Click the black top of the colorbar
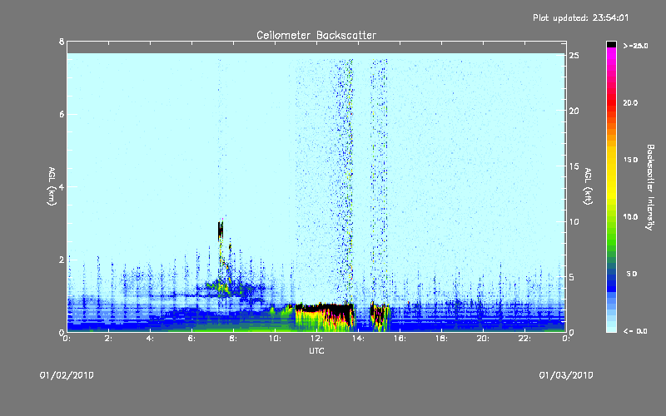The width and height of the screenshot is (666, 416). (x=611, y=44)
